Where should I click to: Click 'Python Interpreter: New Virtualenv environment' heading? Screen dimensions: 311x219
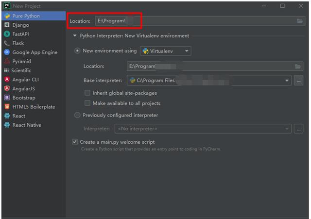click(x=134, y=35)
